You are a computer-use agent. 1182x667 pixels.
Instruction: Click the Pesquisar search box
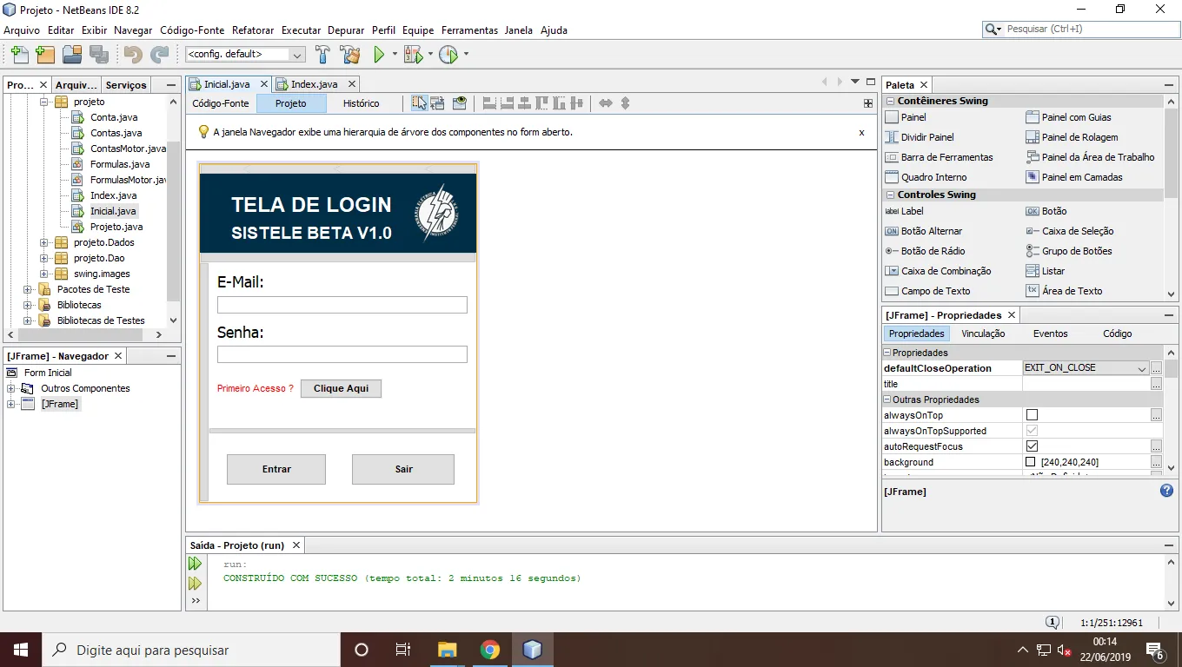pos(1081,29)
